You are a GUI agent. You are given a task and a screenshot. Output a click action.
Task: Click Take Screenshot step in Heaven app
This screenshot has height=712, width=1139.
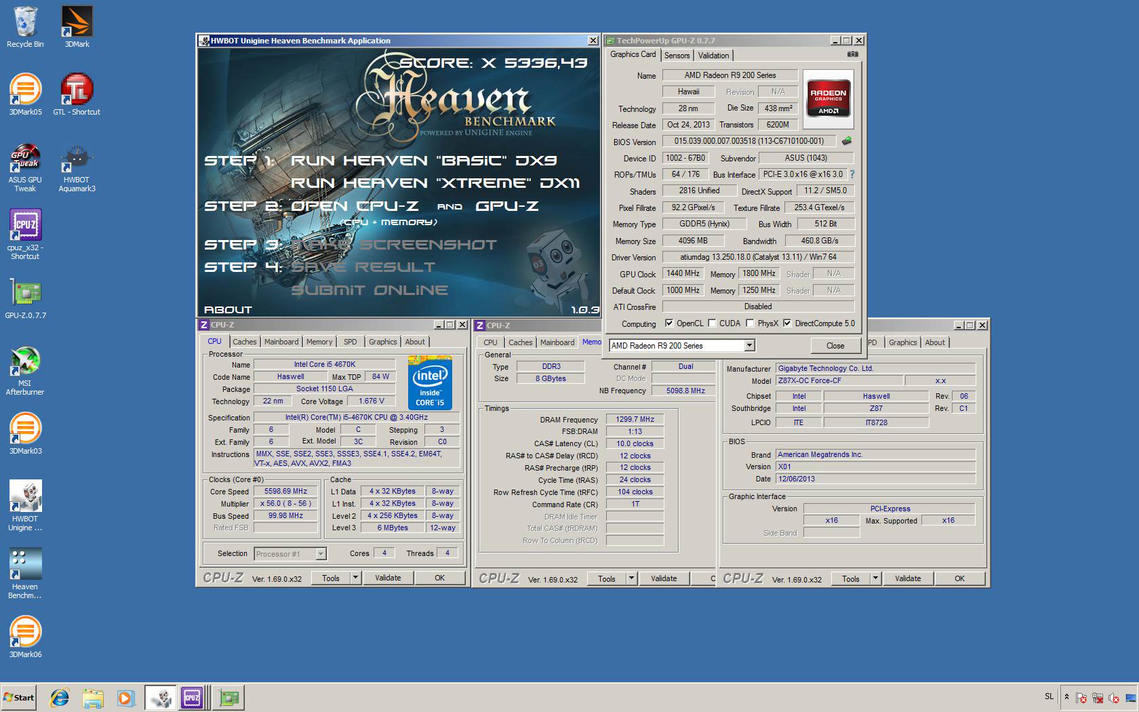(x=394, y=245)
